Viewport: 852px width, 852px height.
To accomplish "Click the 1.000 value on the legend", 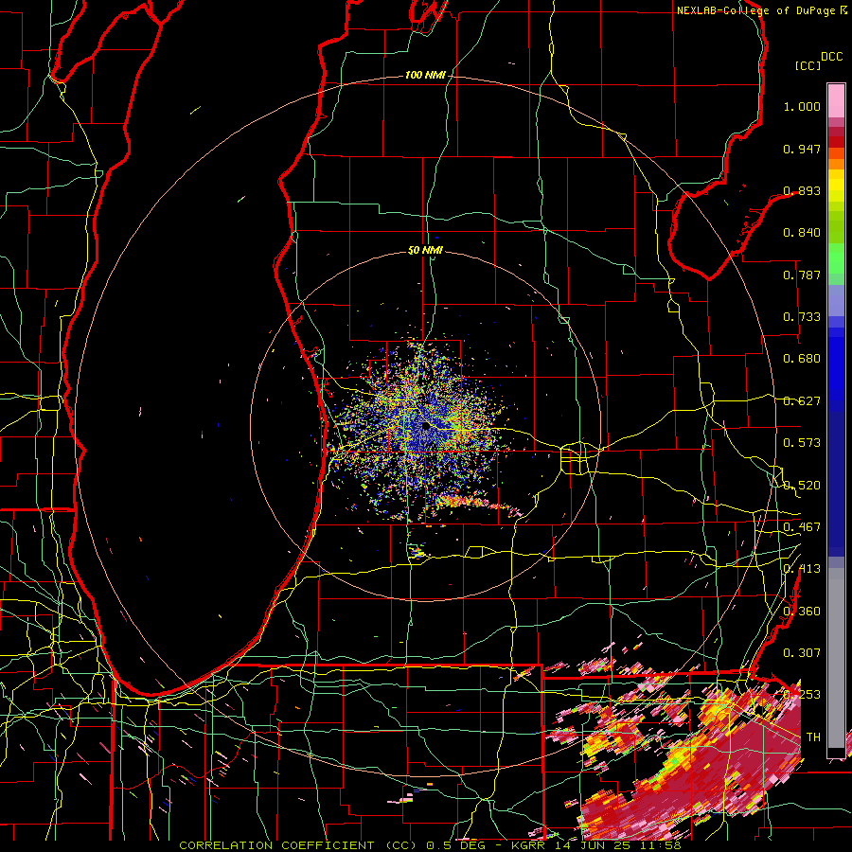I will pyautogui.click(x=802, y=106).
